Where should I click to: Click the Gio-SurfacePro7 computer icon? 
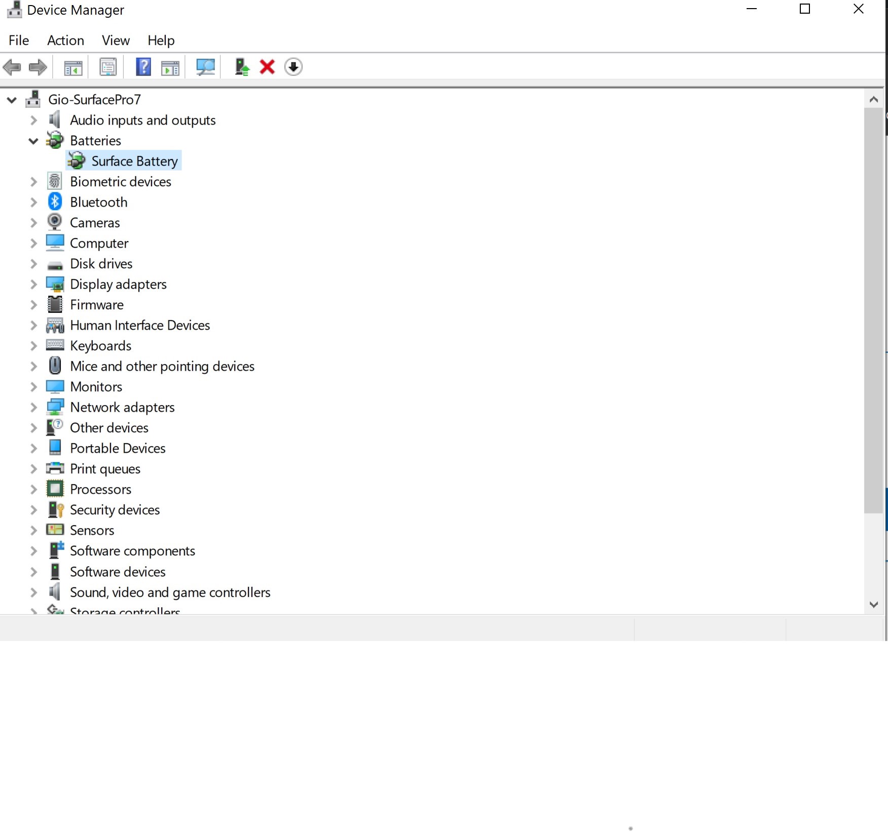tap(33, 99)
